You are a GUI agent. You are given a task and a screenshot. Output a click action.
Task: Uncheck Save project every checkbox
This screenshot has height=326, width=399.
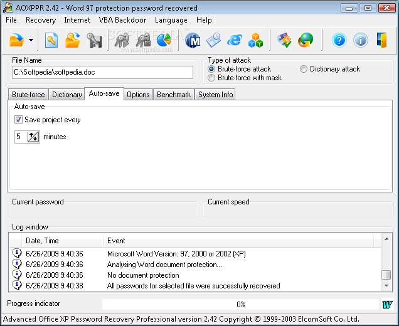[18, 120]
